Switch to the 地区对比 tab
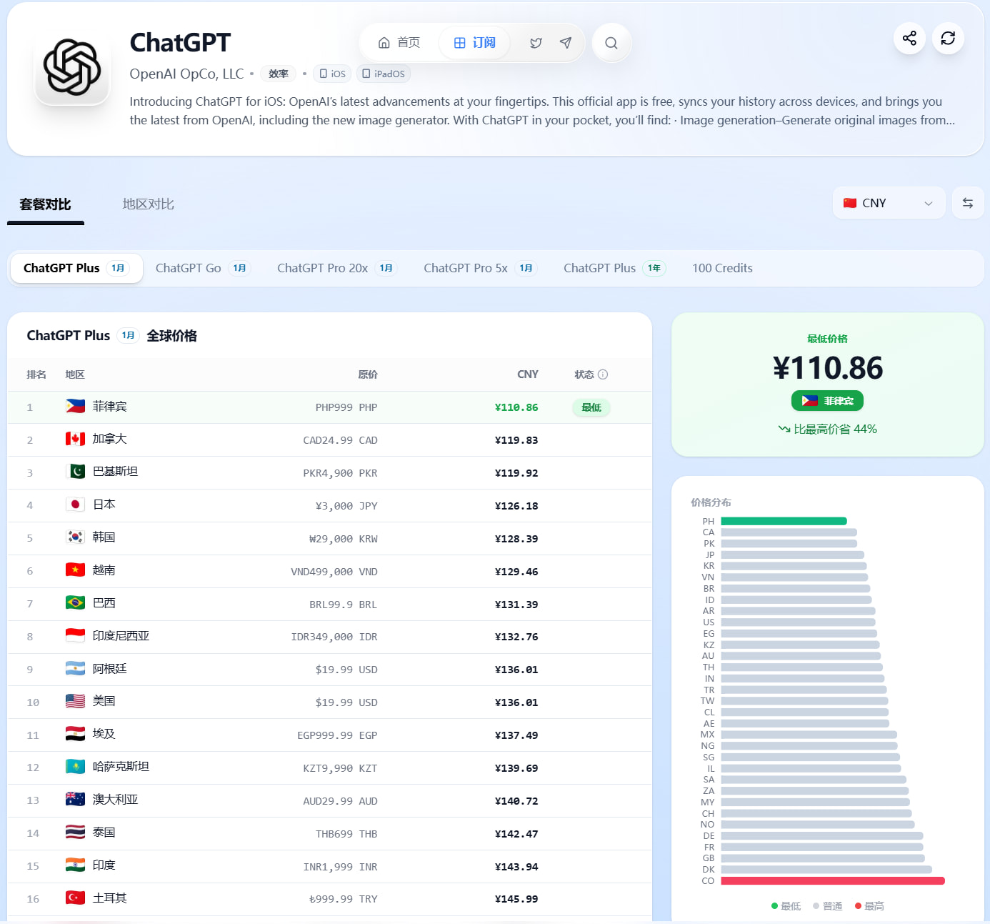990x924 pixels. click(148, 204)
